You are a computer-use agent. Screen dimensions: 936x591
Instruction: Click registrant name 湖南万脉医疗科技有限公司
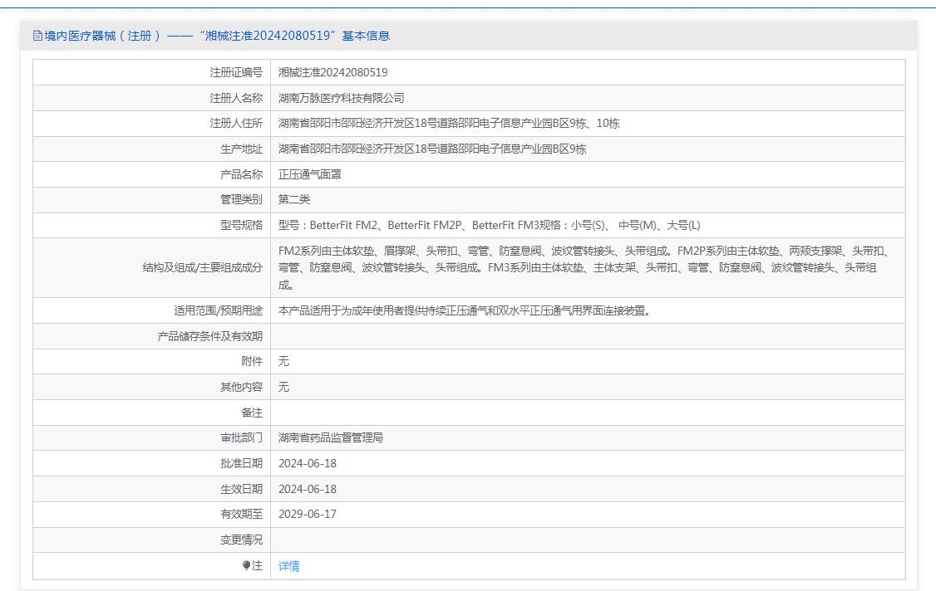click(341, 98)
